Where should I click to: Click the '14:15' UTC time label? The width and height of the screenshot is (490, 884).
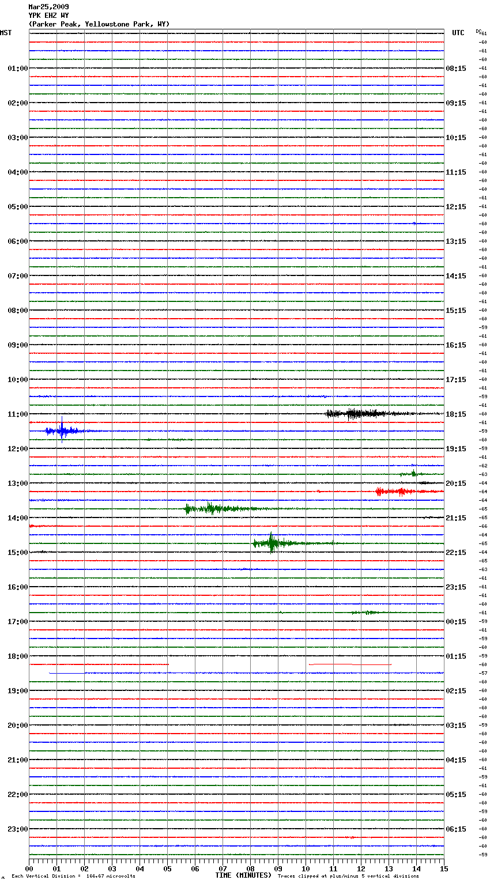tap(456, 276)
